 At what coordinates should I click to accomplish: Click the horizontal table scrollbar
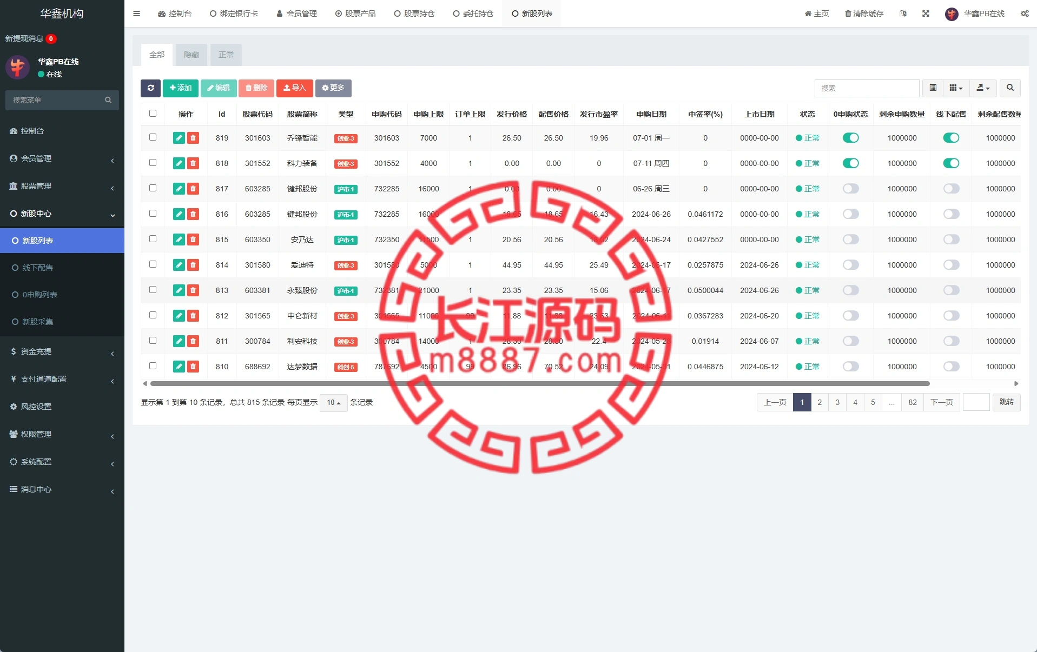(x=540, y=383)
